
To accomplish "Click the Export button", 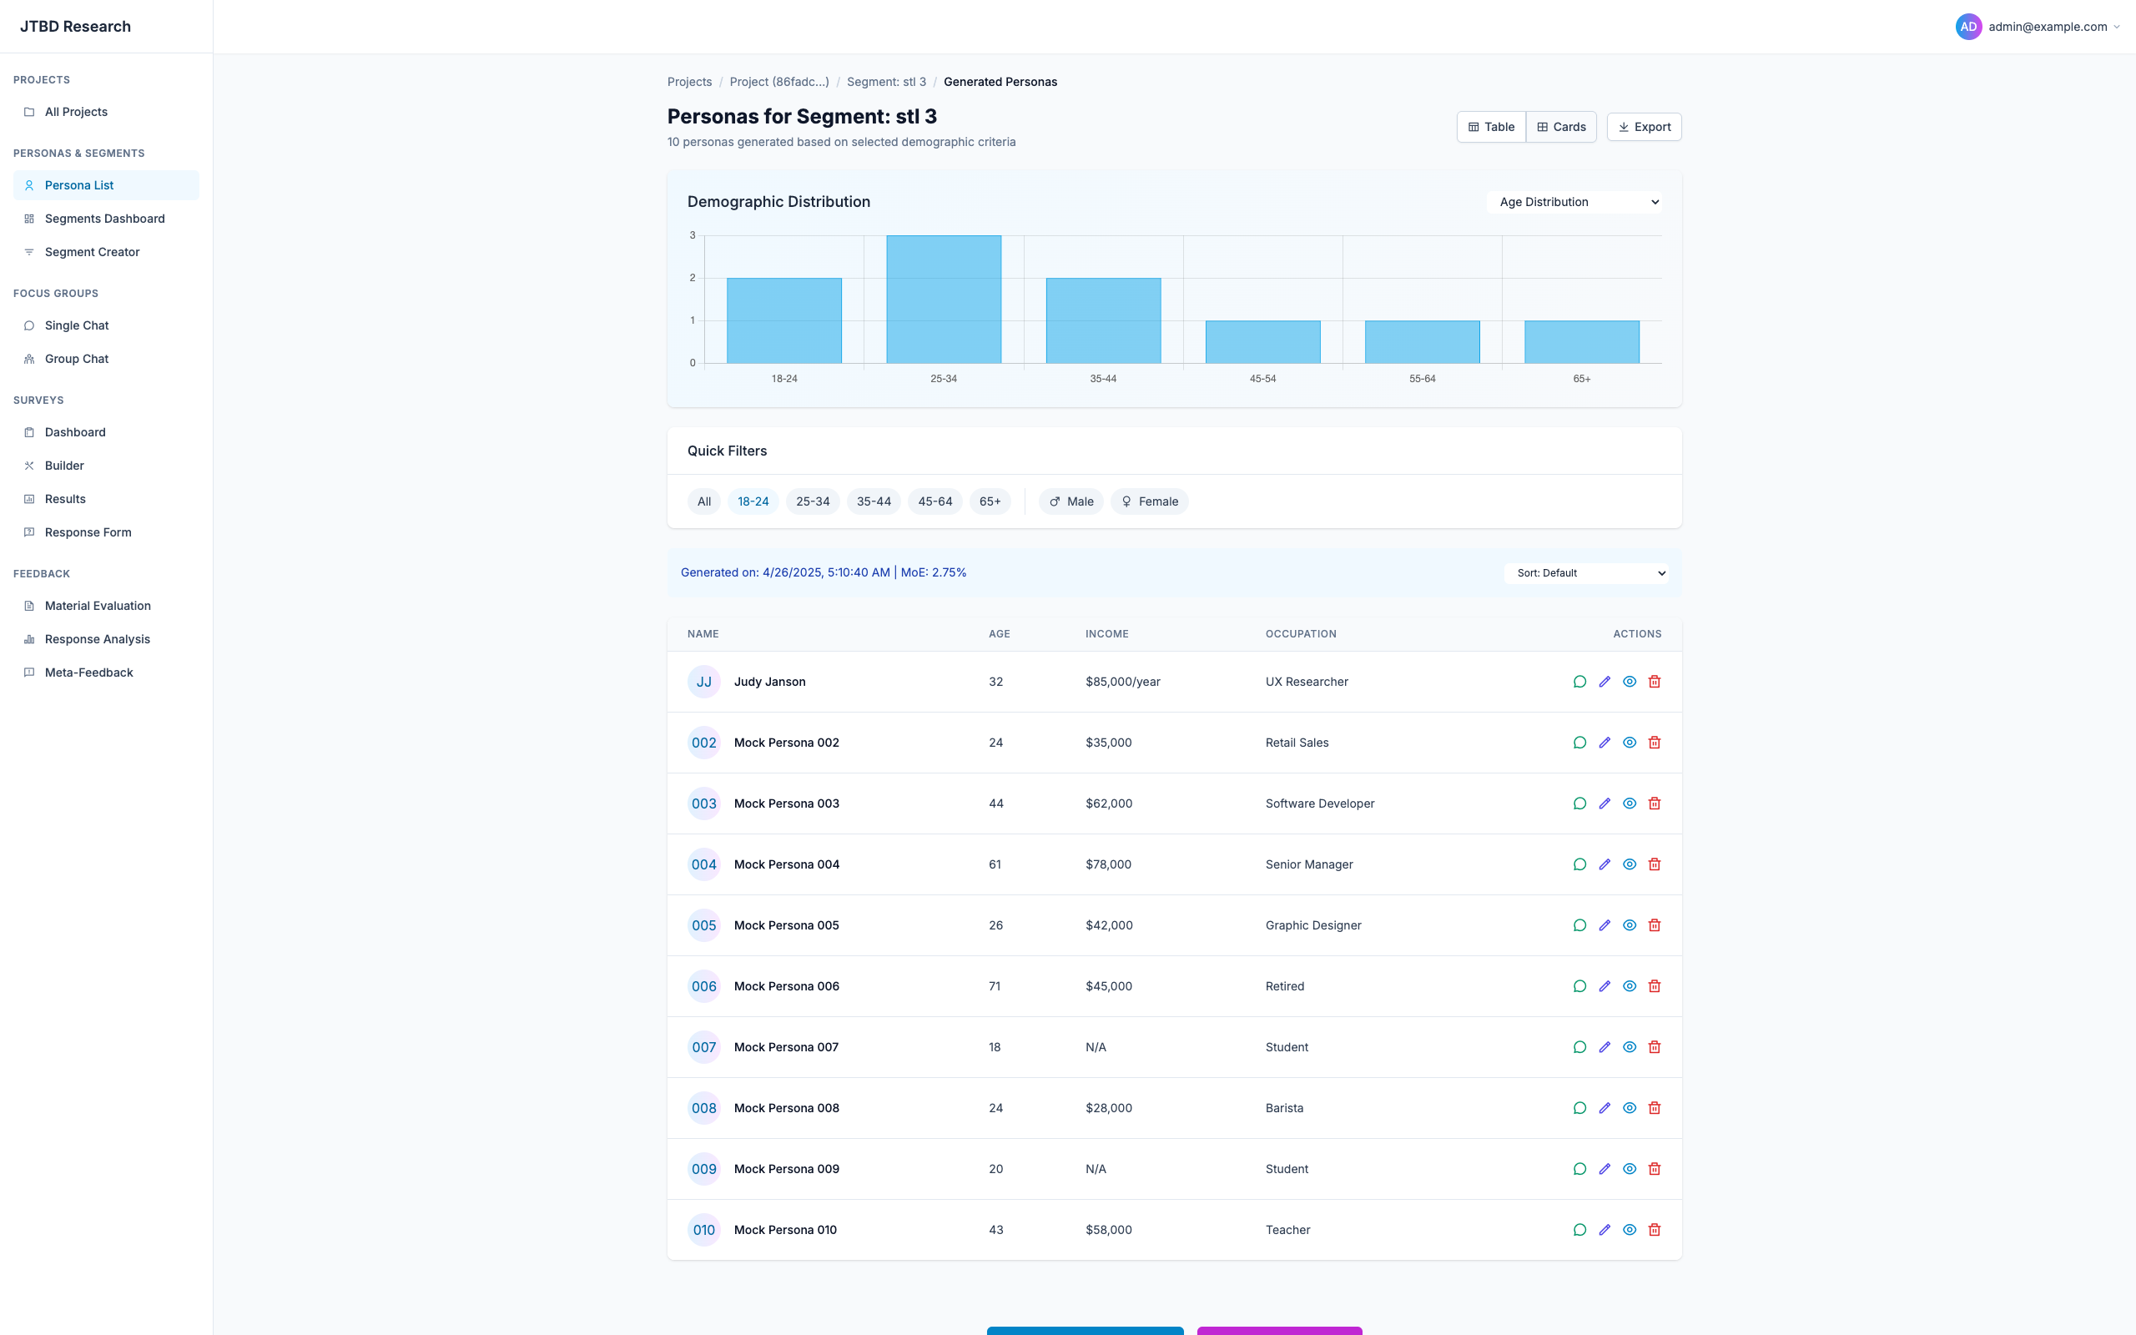I will [1644, 126].
